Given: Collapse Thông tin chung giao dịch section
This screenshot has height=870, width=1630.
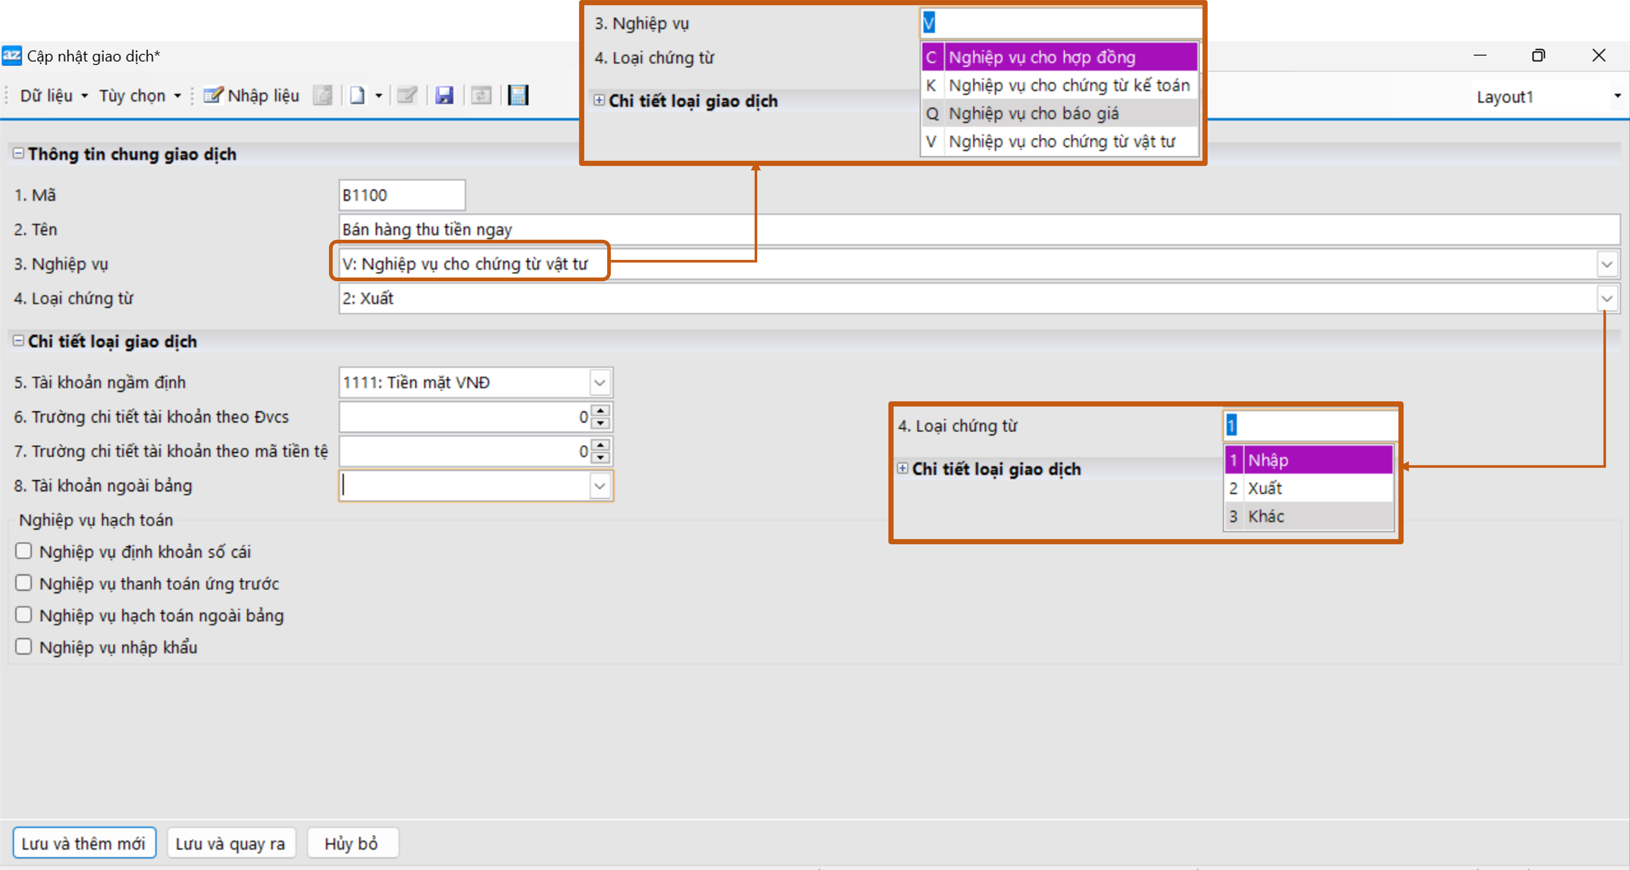Looking at the screenshot, I should (x=19, y=154).
